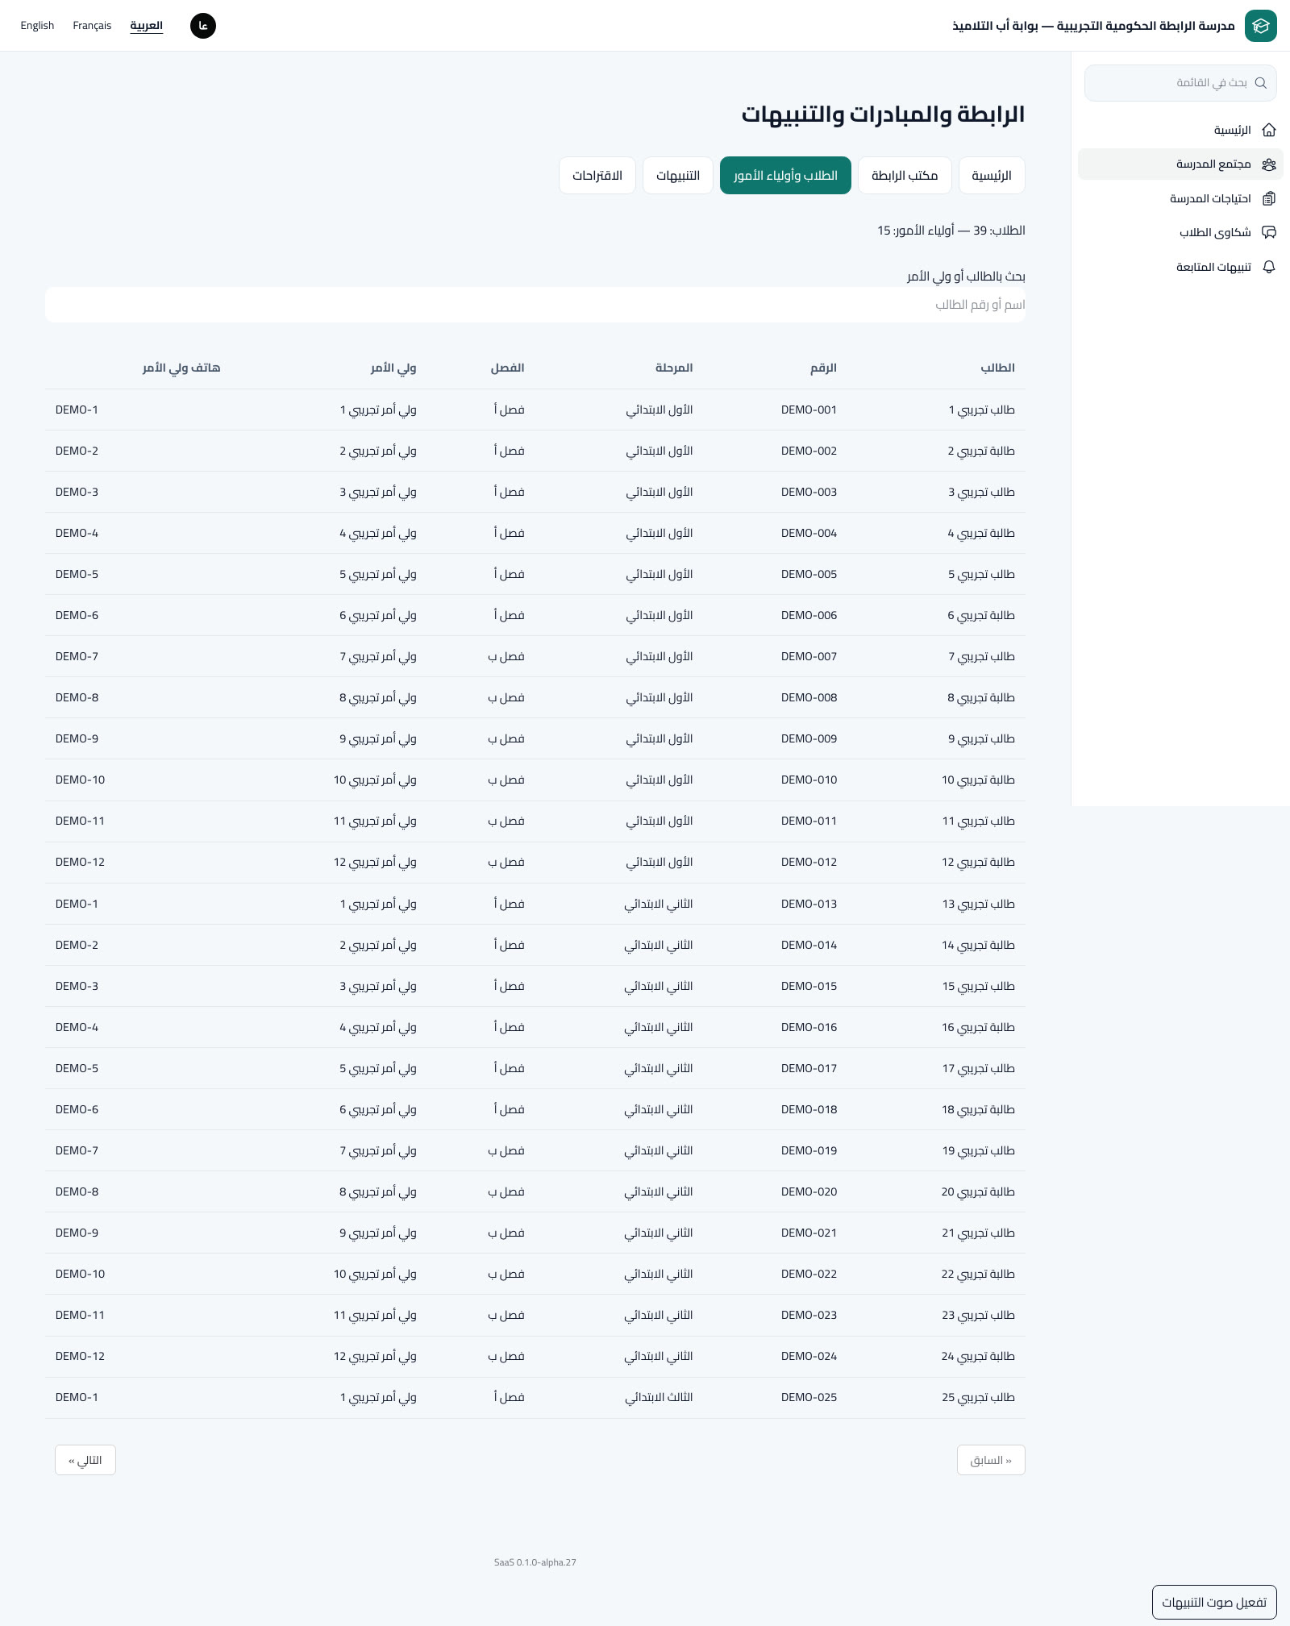
Task: Click the هاتف ولي الأمر column header
Action: [x=181, y=368]
